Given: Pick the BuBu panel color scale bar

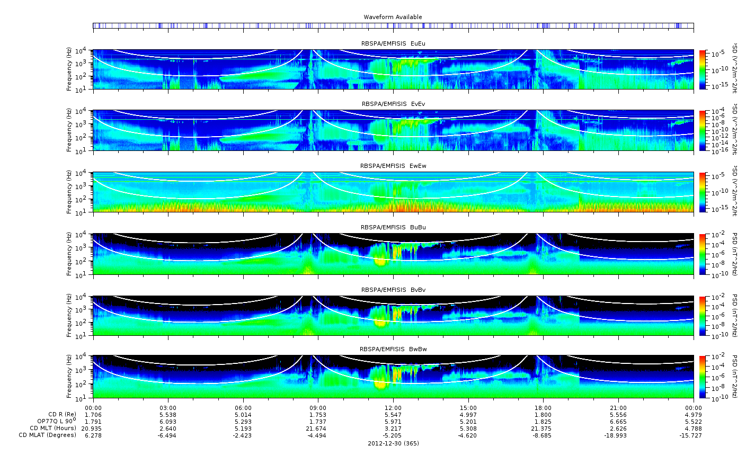Looking at the screenshot, I should tap(703, 254).
